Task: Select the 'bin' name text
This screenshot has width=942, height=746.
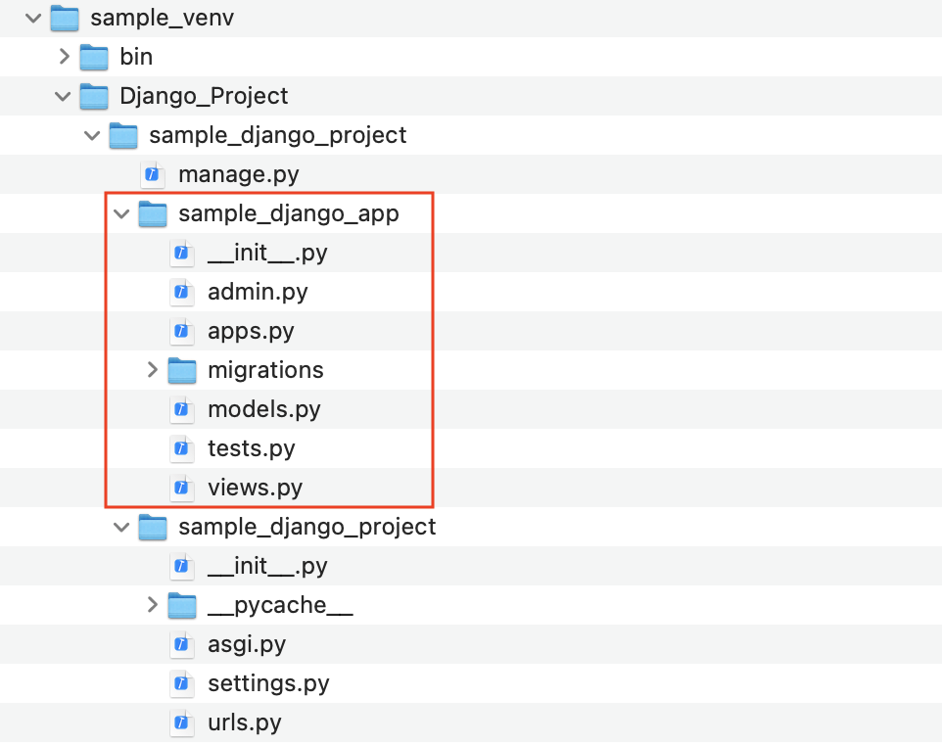Action: (136, 57)
